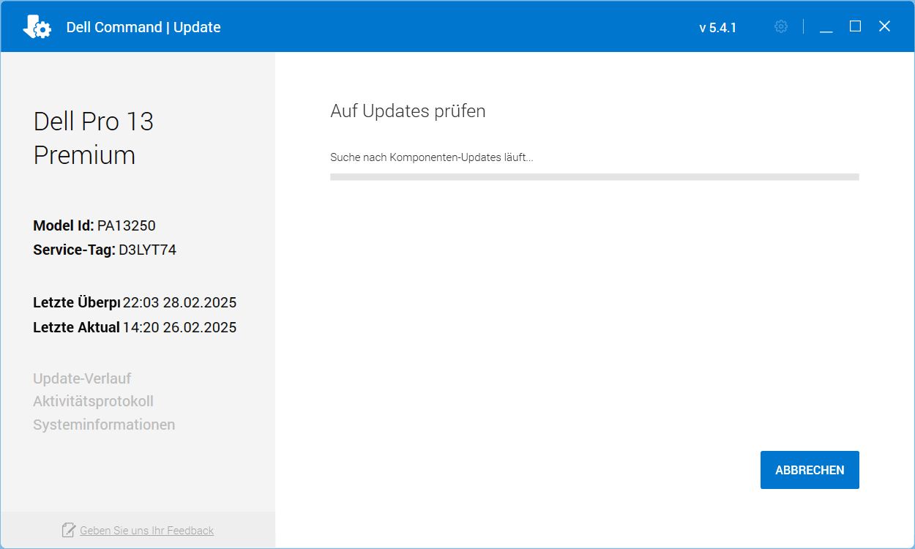This screenshot has width=915, height=549.
Task: Open Systeminformationen in the sidebar
Action: click(x=104, y=425)
